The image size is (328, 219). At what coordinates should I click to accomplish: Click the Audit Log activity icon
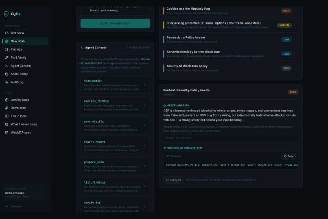pos(7,82)
